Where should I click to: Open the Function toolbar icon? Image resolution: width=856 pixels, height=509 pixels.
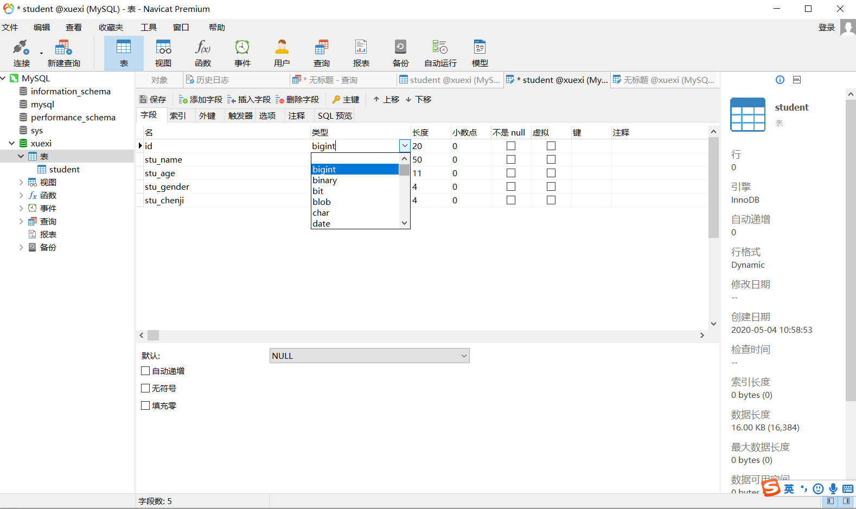tap(203, 53)
